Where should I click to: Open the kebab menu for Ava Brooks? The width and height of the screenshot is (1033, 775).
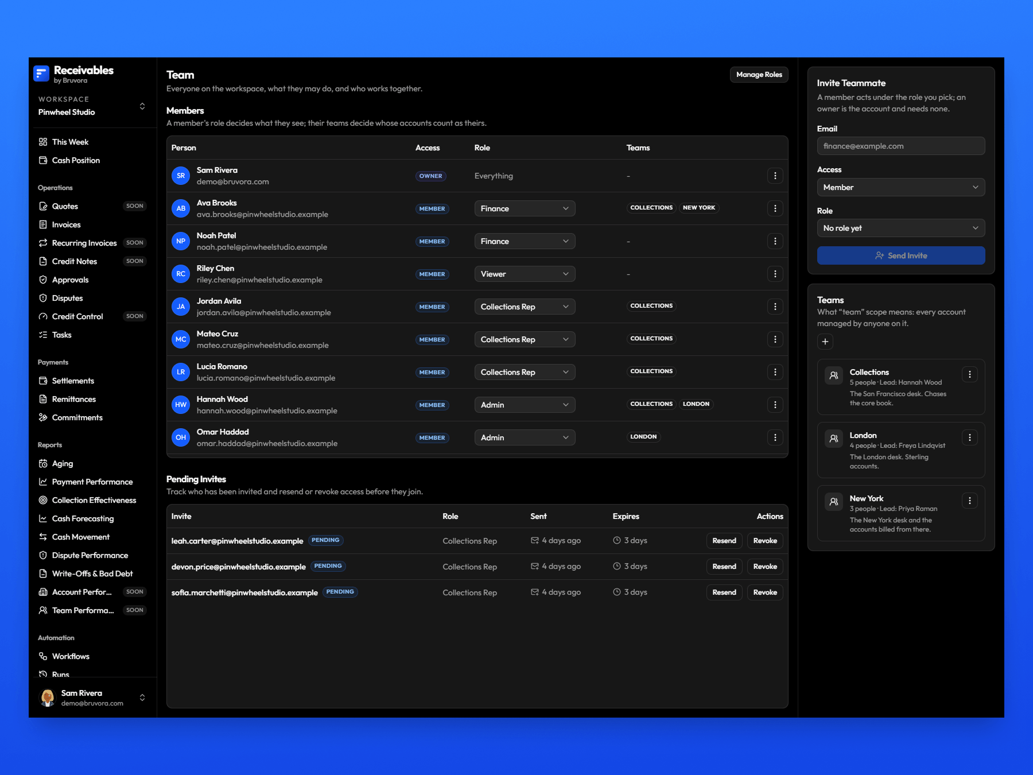(775, 208)
